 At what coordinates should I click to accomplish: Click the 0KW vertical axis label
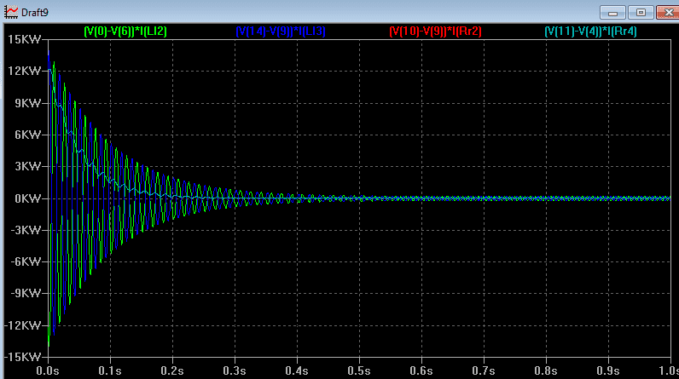27,198
